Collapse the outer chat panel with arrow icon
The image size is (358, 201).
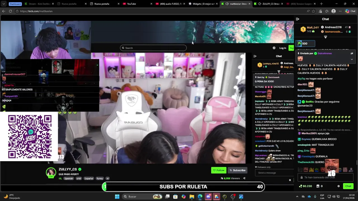pos(297,19)
